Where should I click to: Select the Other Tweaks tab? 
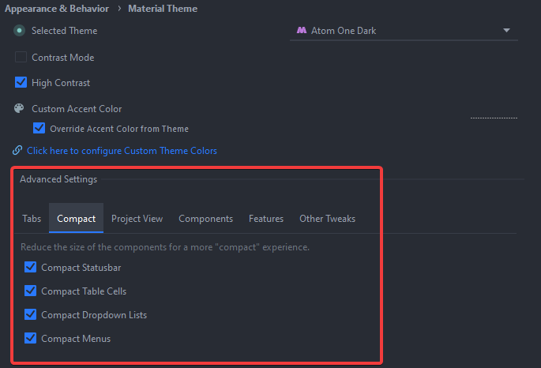point(327,219)
